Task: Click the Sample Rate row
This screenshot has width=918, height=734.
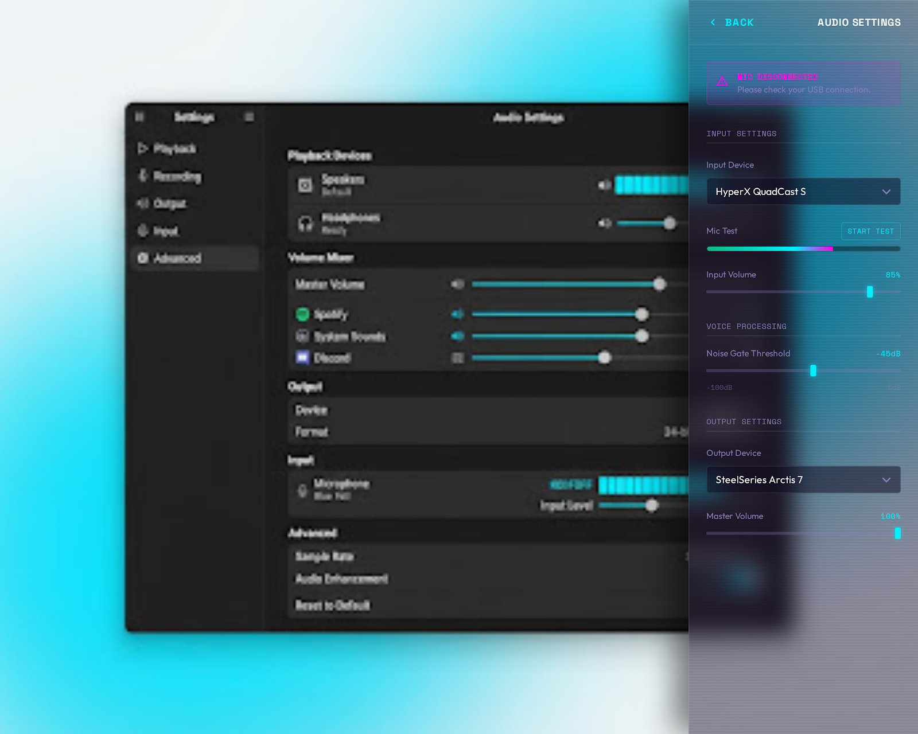Action: coord(488,556)
